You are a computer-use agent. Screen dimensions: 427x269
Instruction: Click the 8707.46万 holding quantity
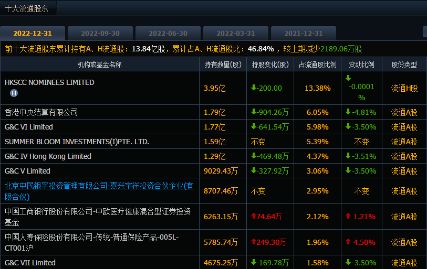click(x=221, y=191)
